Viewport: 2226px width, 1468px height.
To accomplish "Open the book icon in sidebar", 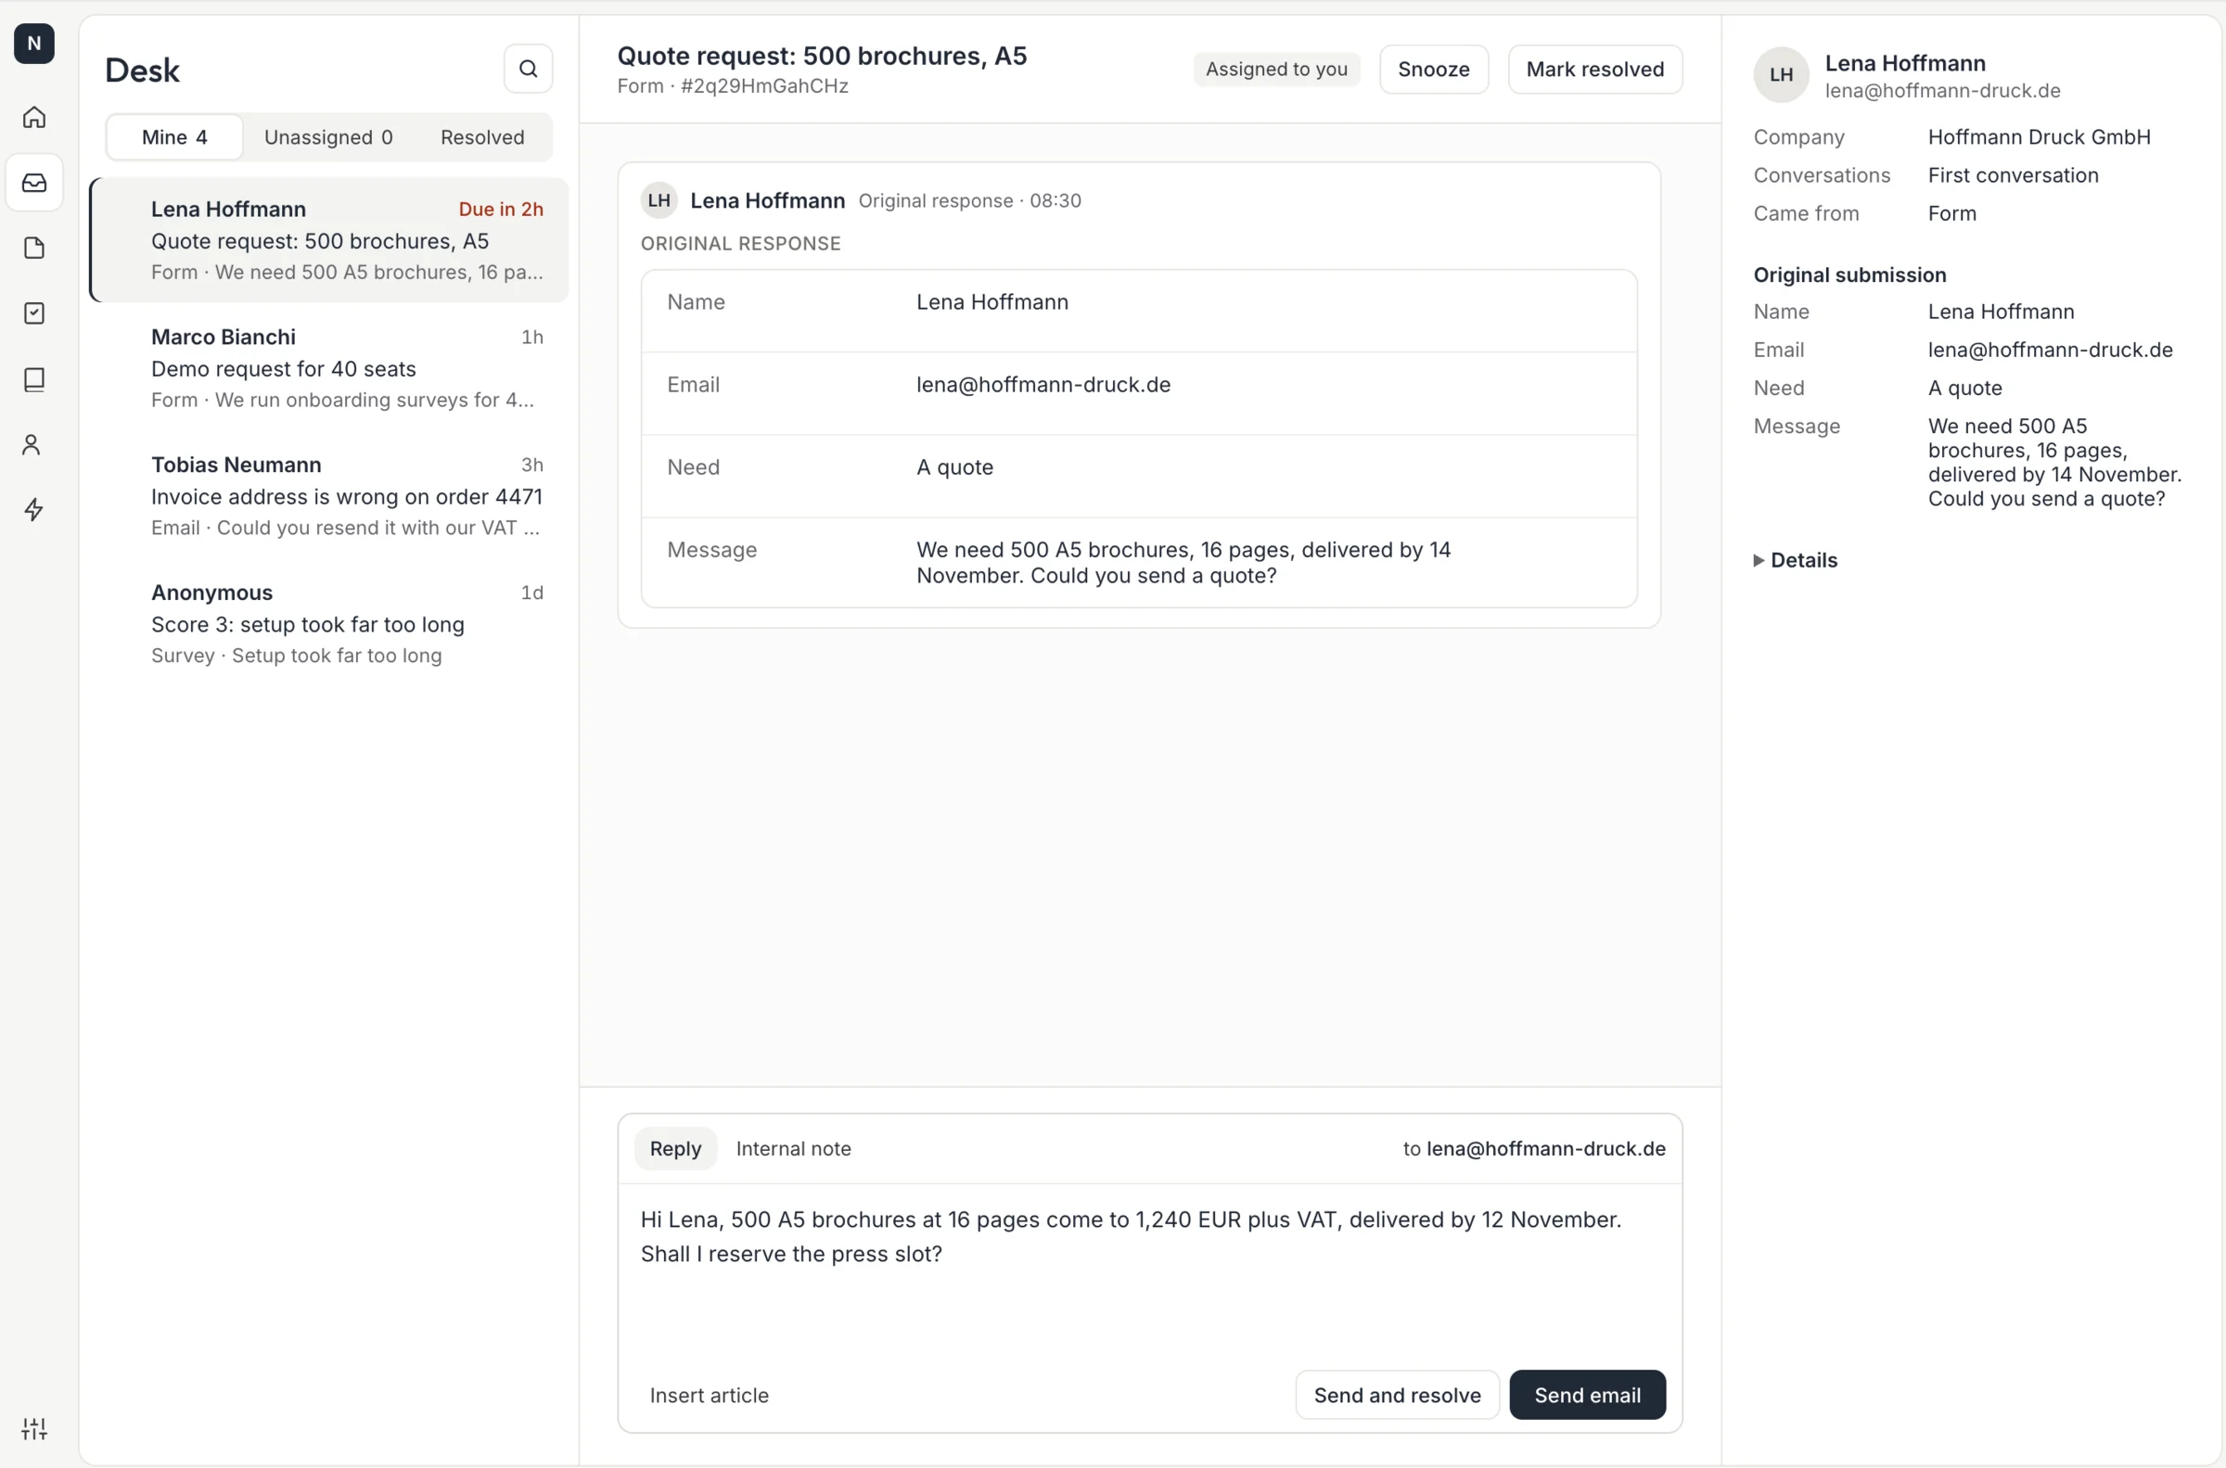I will pos(33,379).
